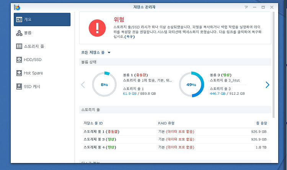Click the 스토리지 풀 table section header
This screenshot has width=287, height=170.
175,110
